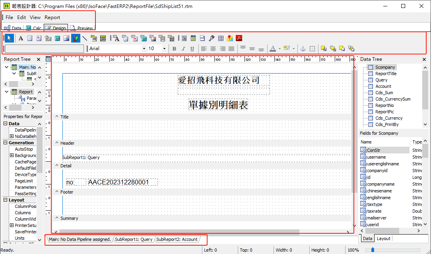The width and height of the screenshot is (431, 254).
Task: Choose the Select Object arrow tool
Action: pos(10,38)
